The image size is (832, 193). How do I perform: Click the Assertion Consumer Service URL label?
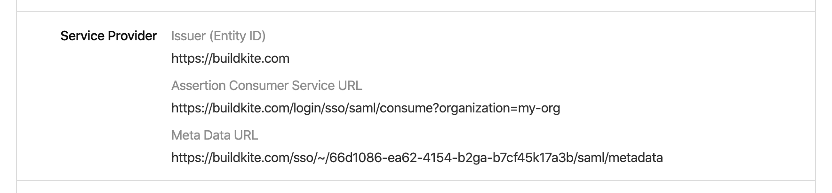266,86
